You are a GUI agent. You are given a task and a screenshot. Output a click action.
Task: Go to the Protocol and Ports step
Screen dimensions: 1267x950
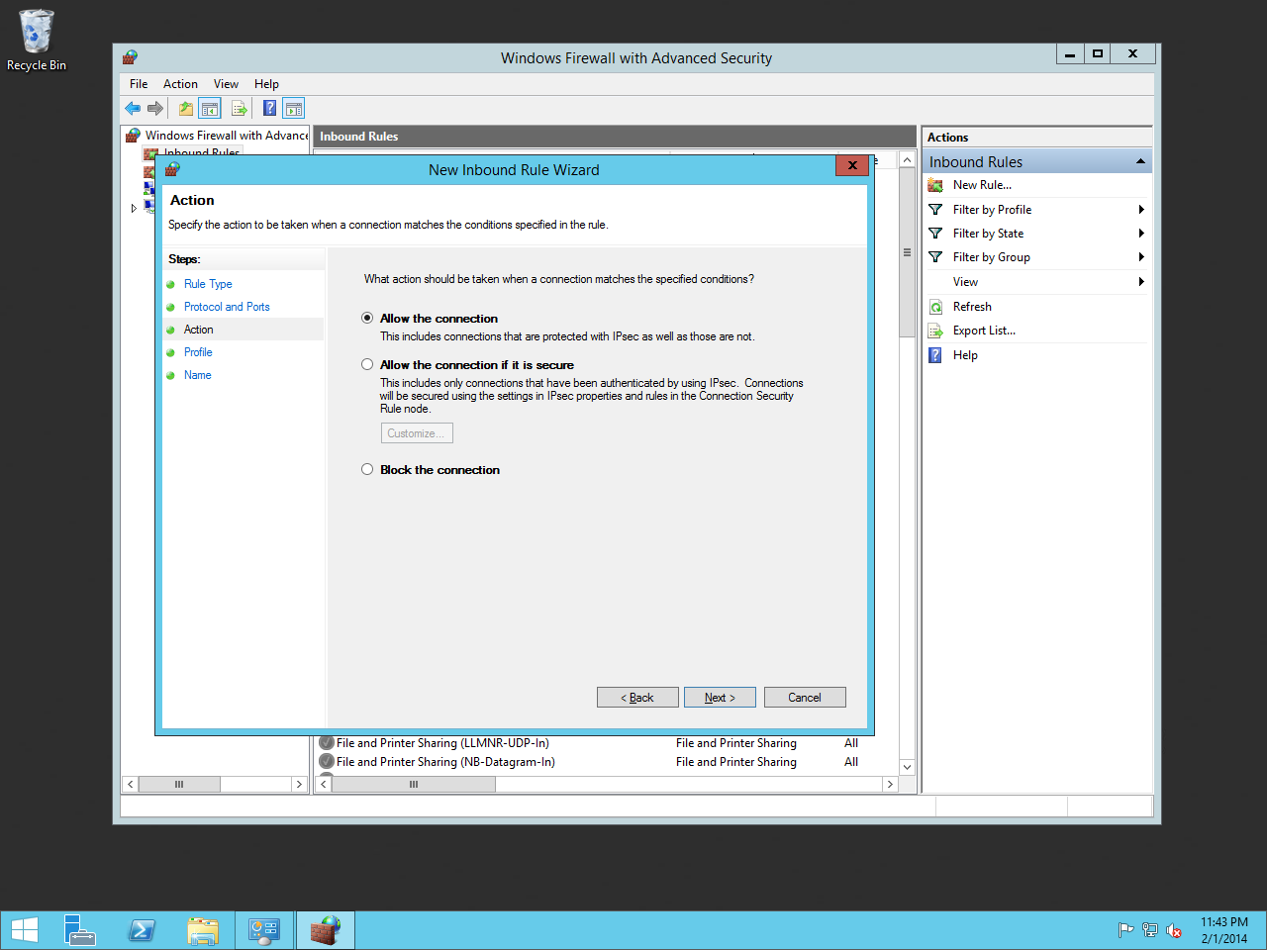pyautogui.click(x=227, y=307)
